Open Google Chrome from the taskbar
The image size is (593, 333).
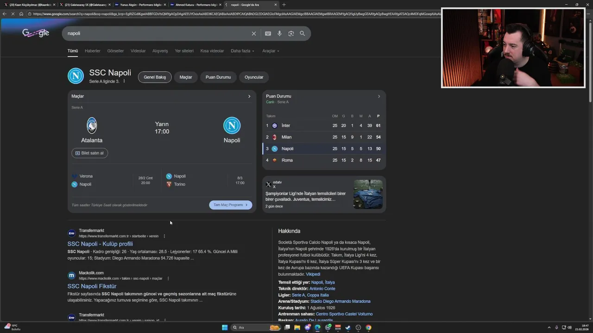[368, 327]
